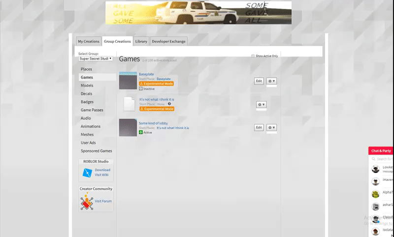Image resolution: width=394 pixels, height=237 pixels.
Task: Open It's not what I think it is title link
Action: pos(157,99)
